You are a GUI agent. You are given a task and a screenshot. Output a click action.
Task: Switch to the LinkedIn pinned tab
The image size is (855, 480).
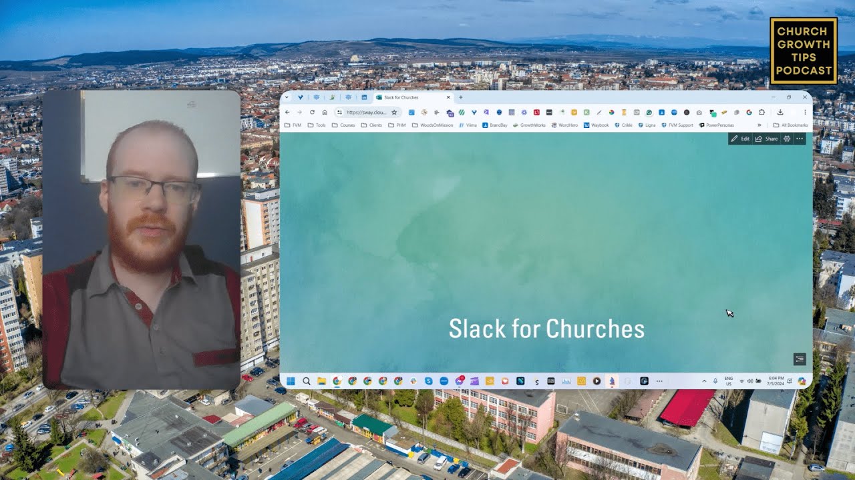tap(364, 97)
